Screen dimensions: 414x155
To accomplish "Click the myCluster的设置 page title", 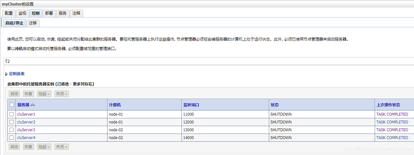I will [x=18, y=4].
